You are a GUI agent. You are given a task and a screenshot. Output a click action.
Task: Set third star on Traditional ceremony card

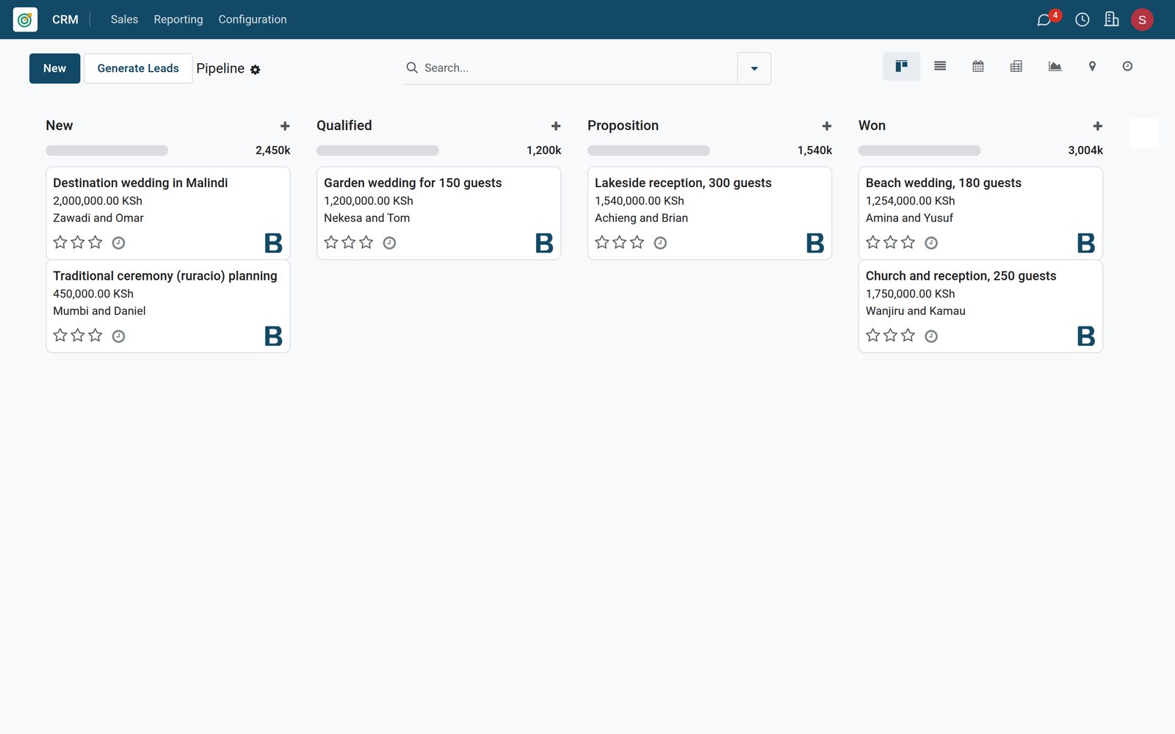[x=95, y=335]
